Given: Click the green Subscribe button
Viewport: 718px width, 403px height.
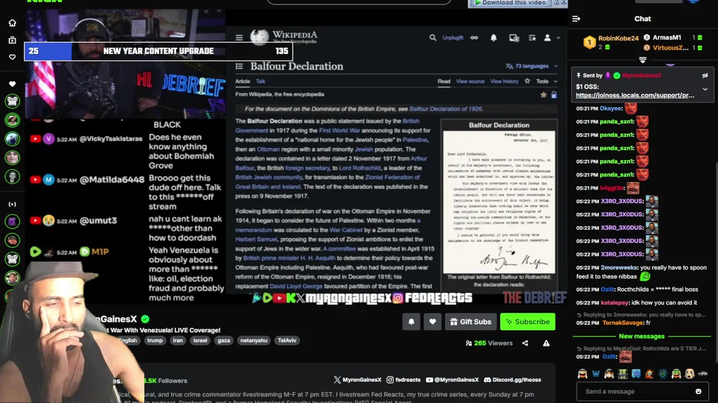Looking at the screenshot, I should (528, 322).
